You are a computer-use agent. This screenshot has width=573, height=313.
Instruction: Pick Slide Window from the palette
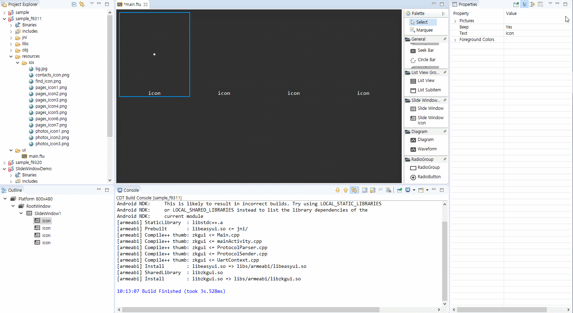[x=427, y=109]
